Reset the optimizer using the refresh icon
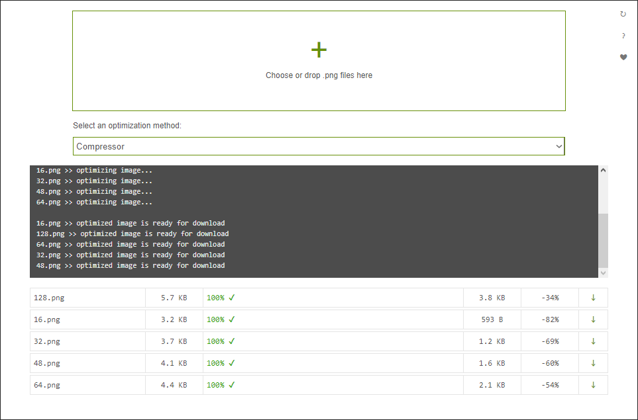This screenshot has height=420, width=638. 623,13
